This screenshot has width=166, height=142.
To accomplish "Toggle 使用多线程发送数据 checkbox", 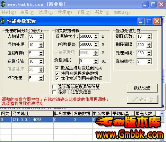I will [x=57, y=73].
